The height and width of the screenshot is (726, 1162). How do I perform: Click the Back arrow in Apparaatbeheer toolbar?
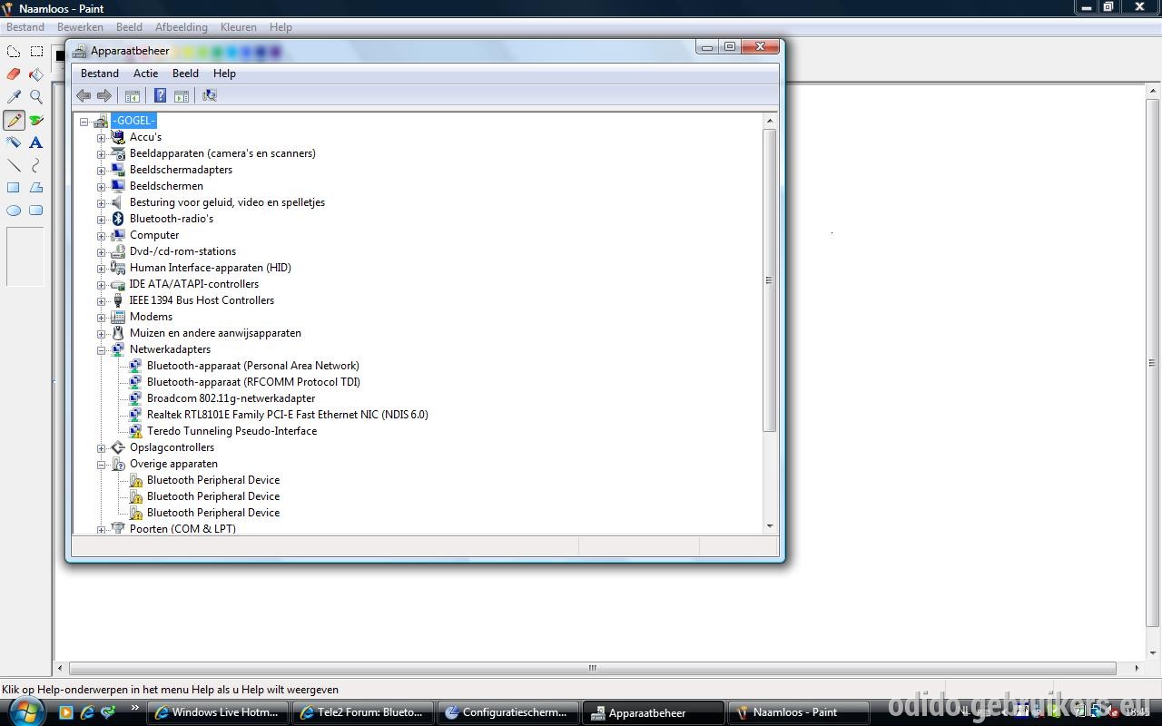tap(84, 95)
